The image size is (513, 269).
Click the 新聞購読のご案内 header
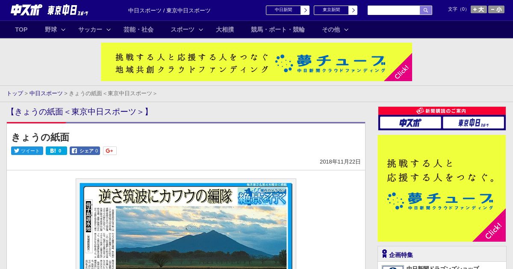click(x=442, y=111)
